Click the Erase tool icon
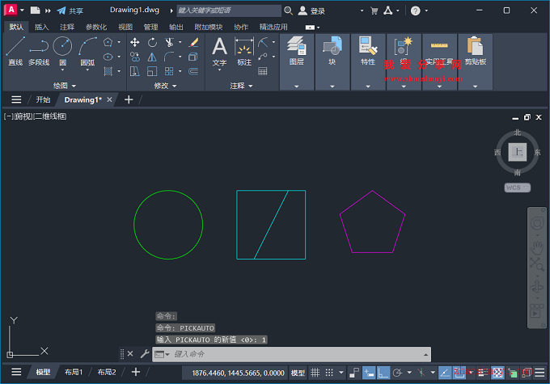The image size is (550, 384). 193,42
